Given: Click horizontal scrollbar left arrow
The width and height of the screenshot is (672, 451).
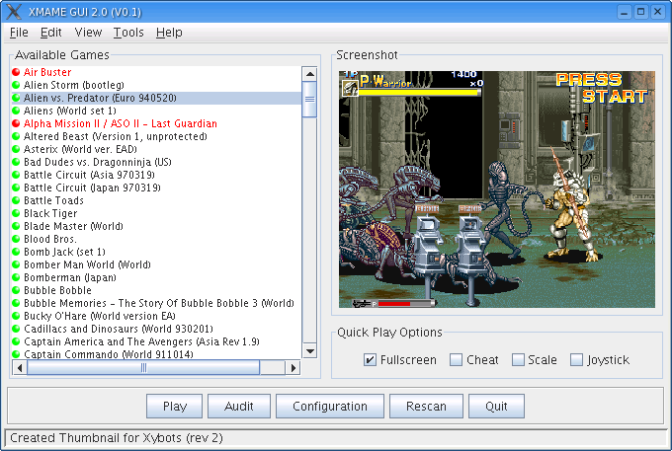Looking at the screenshot, I should click(20, 367).
